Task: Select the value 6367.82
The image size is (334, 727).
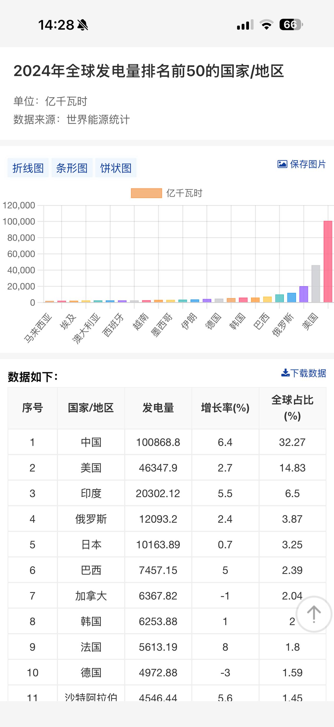Action: (158, 596)
